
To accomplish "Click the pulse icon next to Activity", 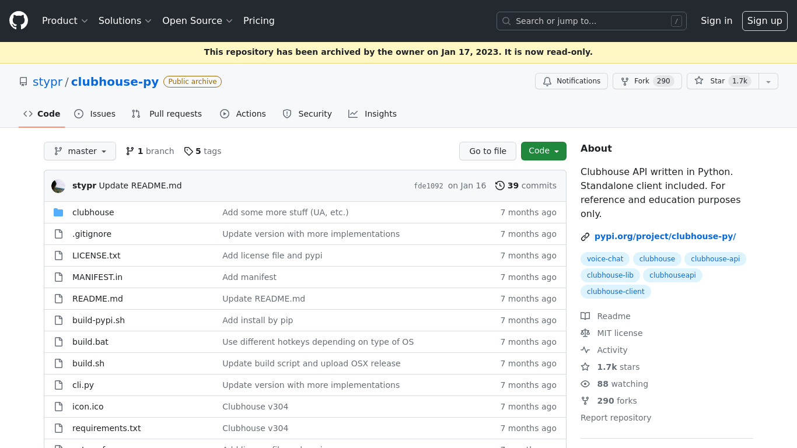I will pos(585,350).
